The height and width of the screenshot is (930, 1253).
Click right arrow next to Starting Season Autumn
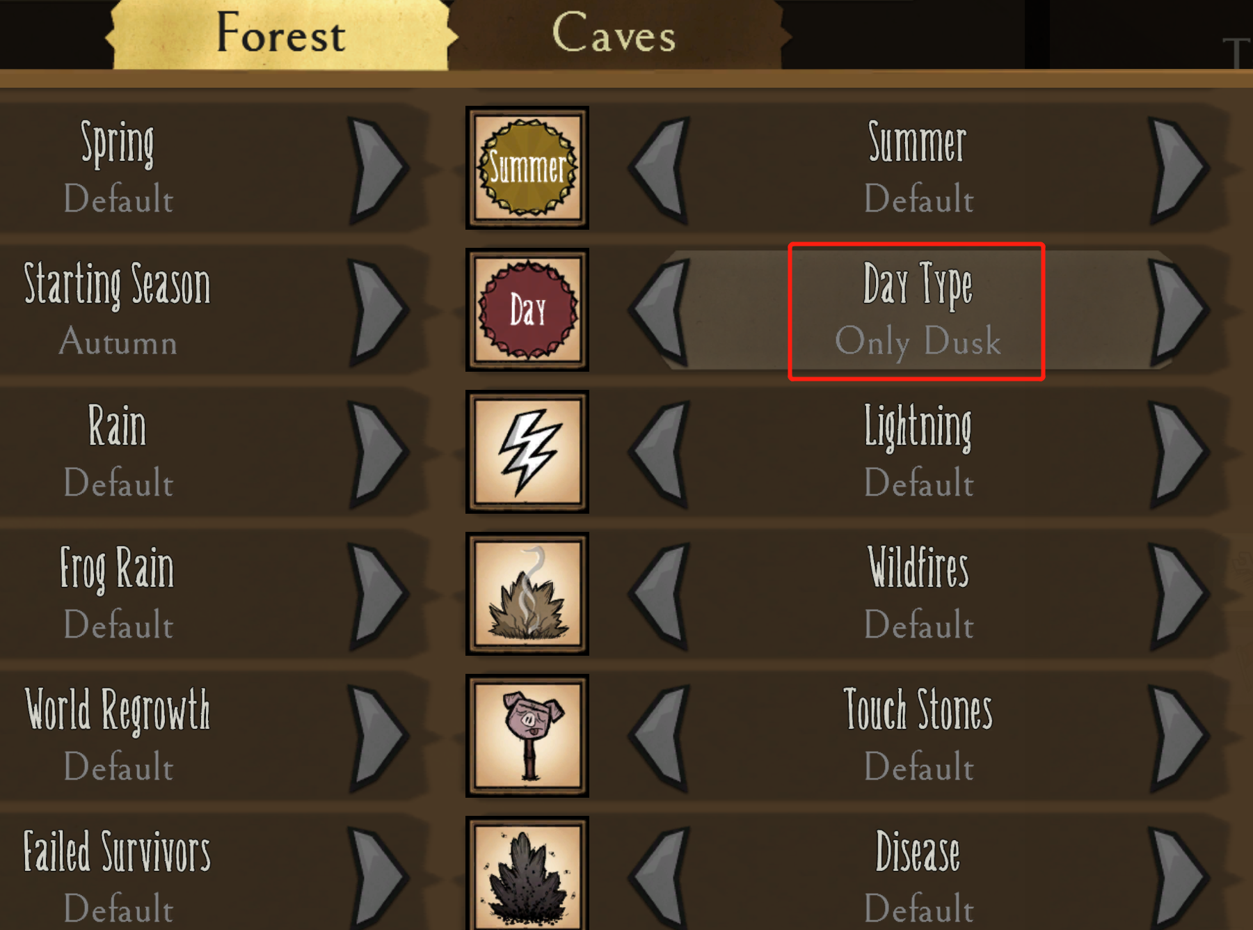coord(377,310)
